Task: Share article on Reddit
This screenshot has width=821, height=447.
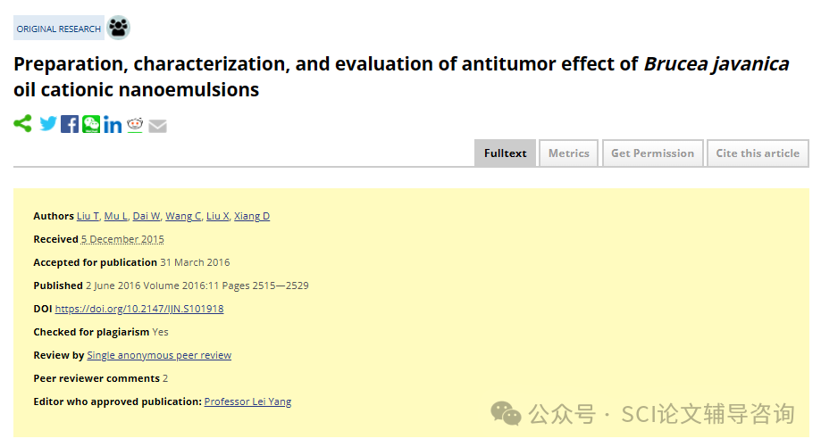Action: click(135, 125)
